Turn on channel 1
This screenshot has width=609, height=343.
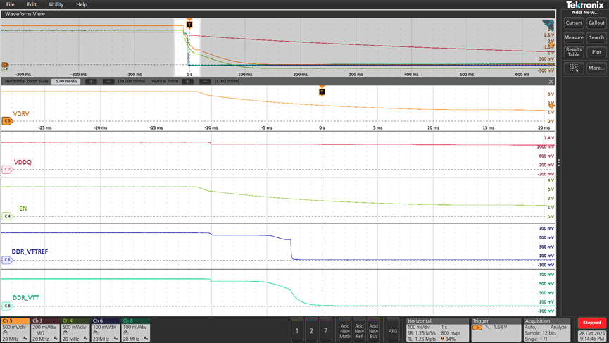[297, 330]
